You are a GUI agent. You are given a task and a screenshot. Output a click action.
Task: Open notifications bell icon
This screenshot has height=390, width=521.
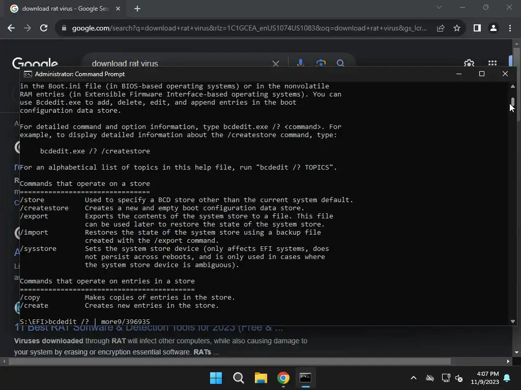(507, 378)
